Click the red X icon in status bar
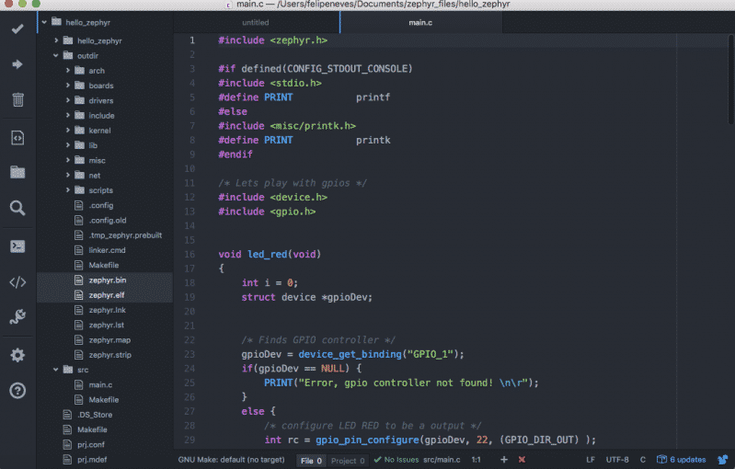Viewport: 735px width, 469px height. (522, 460)
